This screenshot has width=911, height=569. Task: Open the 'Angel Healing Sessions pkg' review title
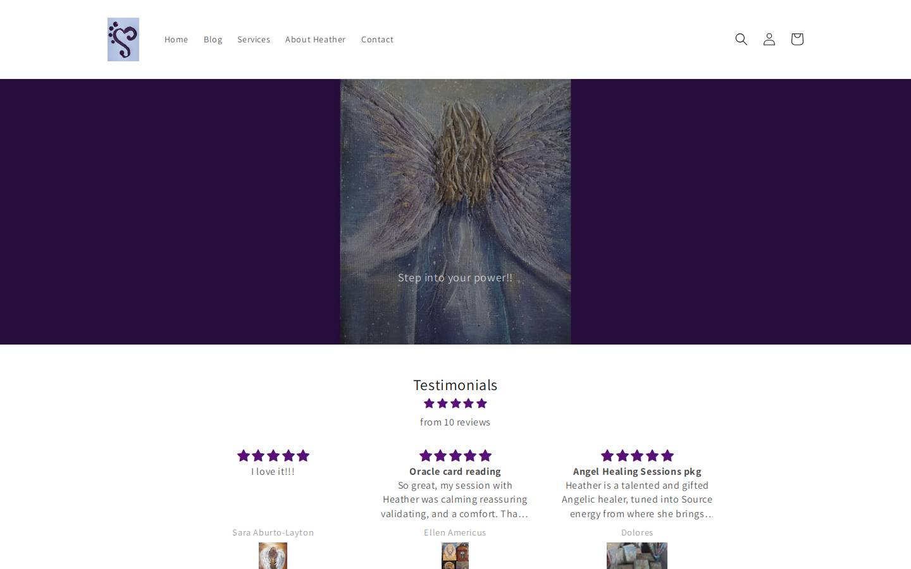pos(637,471)
